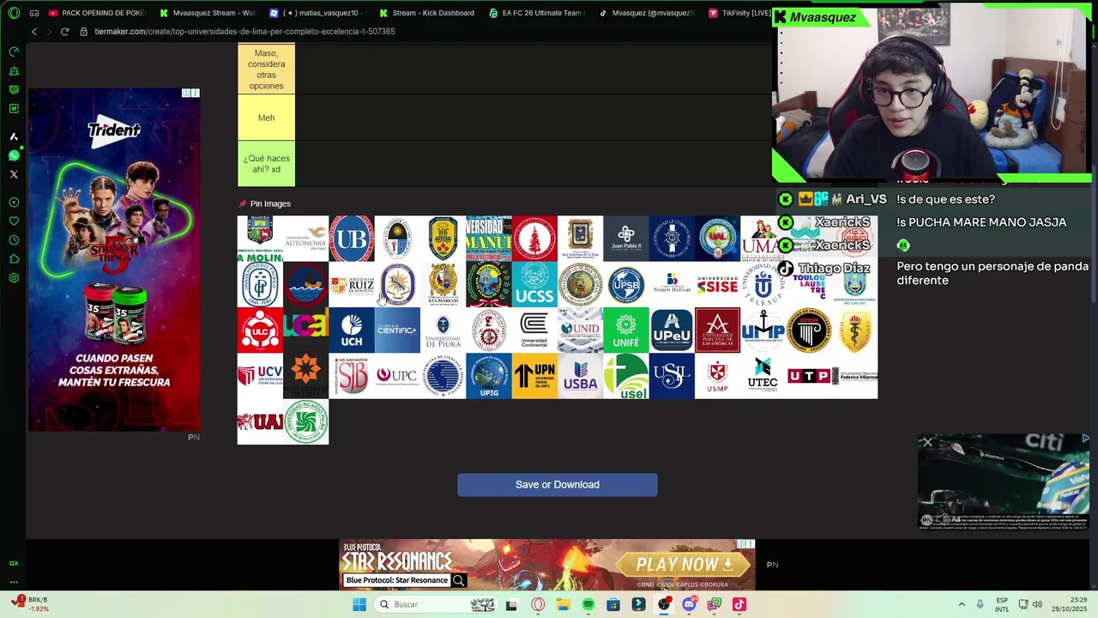Select the UTEC logo tile

click(763, 376)
